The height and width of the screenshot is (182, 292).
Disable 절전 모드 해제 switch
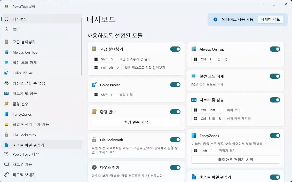point(275,76)
